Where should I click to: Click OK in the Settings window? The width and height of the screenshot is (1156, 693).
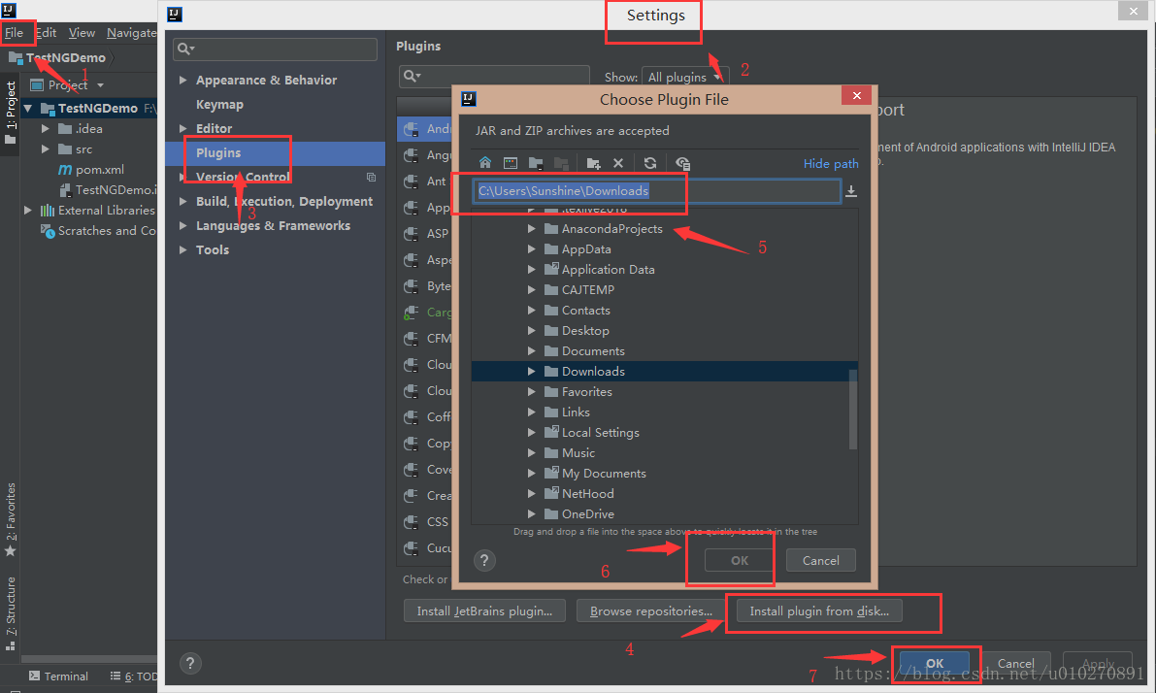pyautogui.click(x=934, y=664)
